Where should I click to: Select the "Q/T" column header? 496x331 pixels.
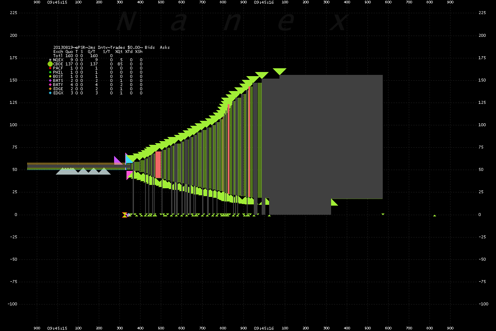92,52
